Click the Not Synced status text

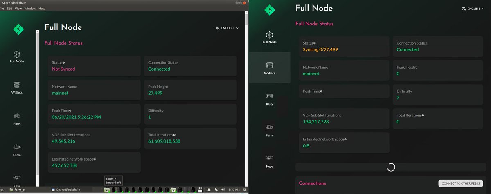tap(63, 69)
